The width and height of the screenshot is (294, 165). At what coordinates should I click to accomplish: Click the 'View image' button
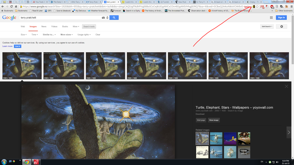pyautogui.click(x=214, y=120)
